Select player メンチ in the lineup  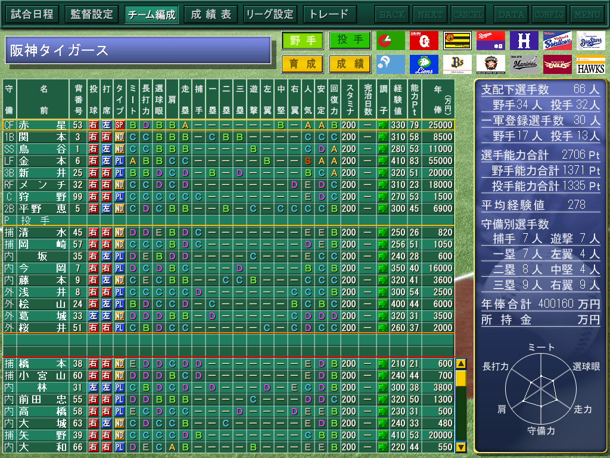[229, 185]
